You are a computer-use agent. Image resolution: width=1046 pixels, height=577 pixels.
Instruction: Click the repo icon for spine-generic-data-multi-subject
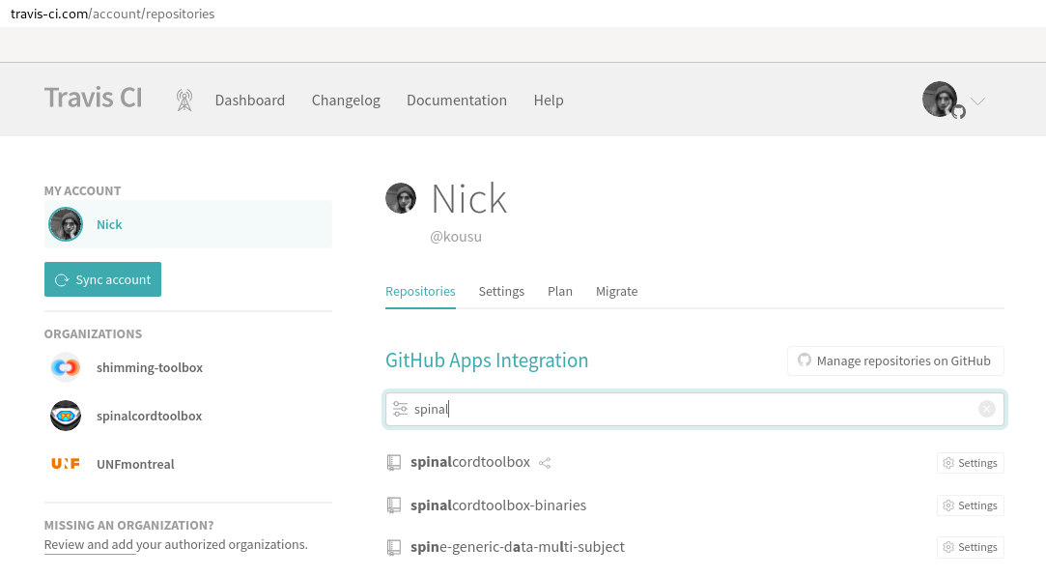[x=394, y=548]
